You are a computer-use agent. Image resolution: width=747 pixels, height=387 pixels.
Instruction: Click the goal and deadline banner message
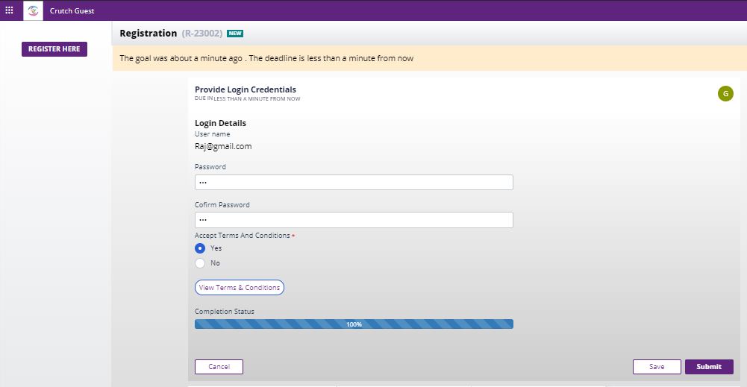coord(266,59)
